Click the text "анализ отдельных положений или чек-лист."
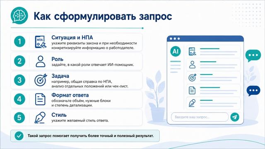Image resolution: width=265 pixels, height=149 pixels. click(x=90, y=86)
